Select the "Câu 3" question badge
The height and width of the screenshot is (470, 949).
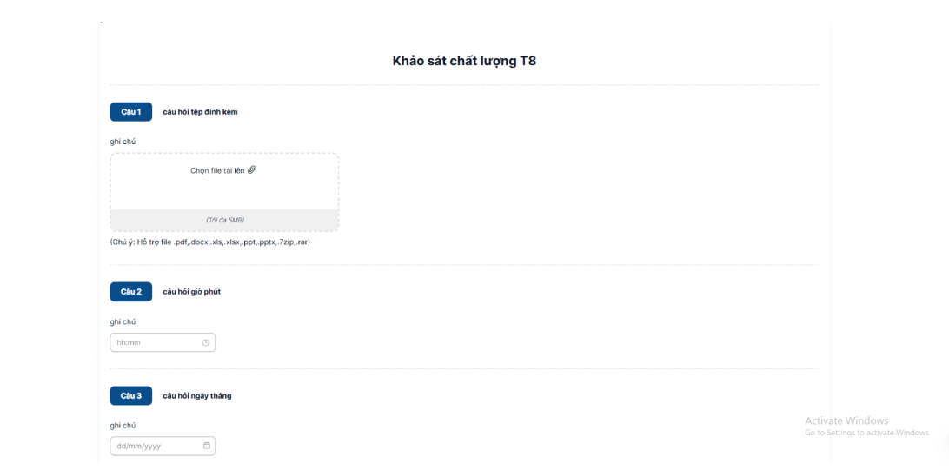pyautogui.click(x=130, y=396)
